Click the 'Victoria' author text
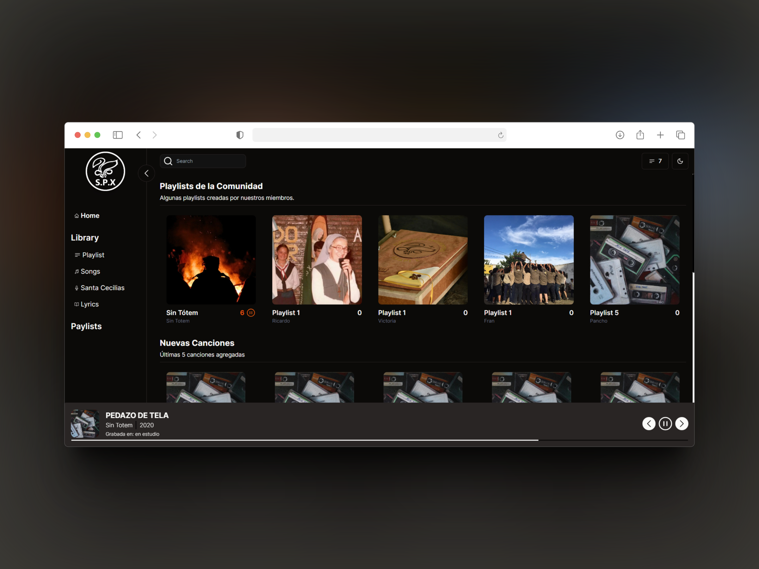 pos(387,321)
